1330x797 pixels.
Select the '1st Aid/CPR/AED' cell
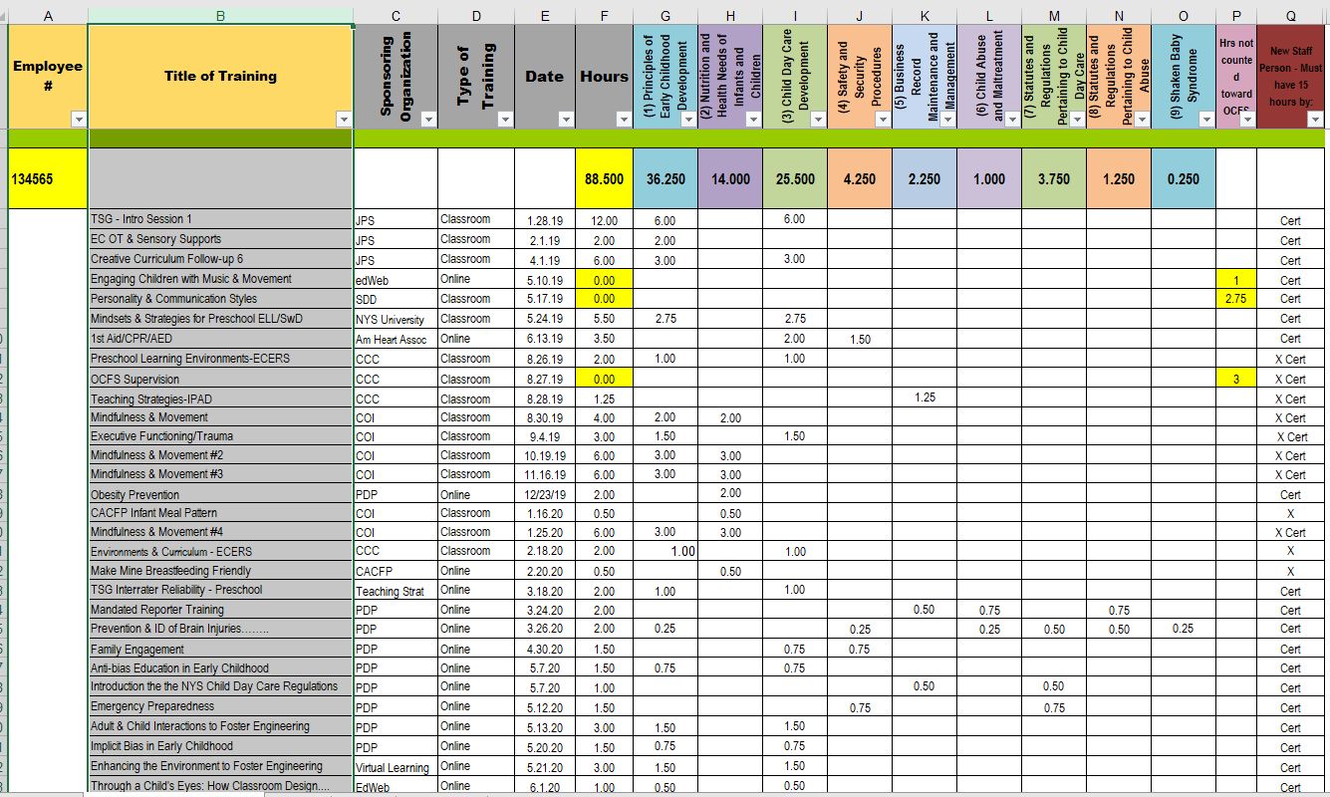point(220,339)
